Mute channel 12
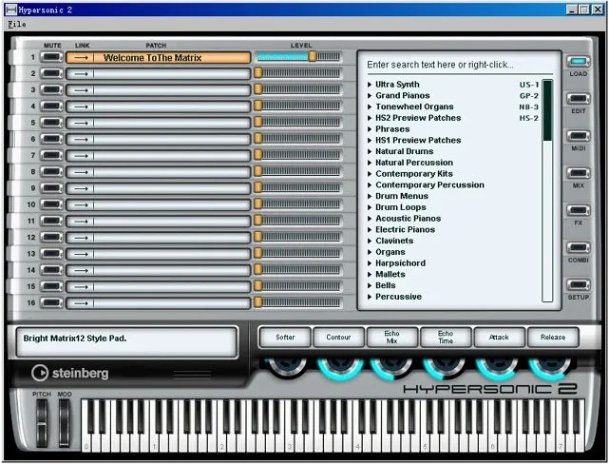 (51, 237)
